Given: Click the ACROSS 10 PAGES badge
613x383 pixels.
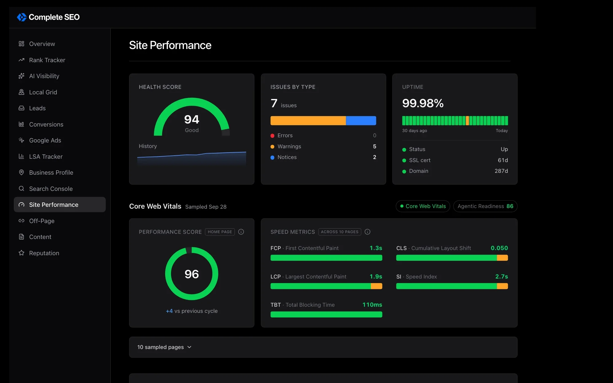Looking at the screenshot, I should click(340, 232).
